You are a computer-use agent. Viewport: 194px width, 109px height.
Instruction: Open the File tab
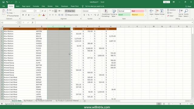pyautogui.click(x=4, y=6)
